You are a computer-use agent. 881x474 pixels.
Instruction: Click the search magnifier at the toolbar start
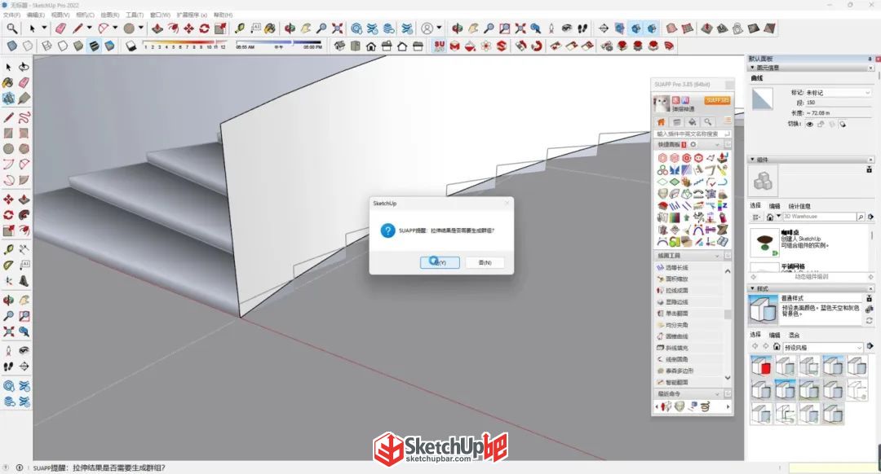[x=11, y=28]
